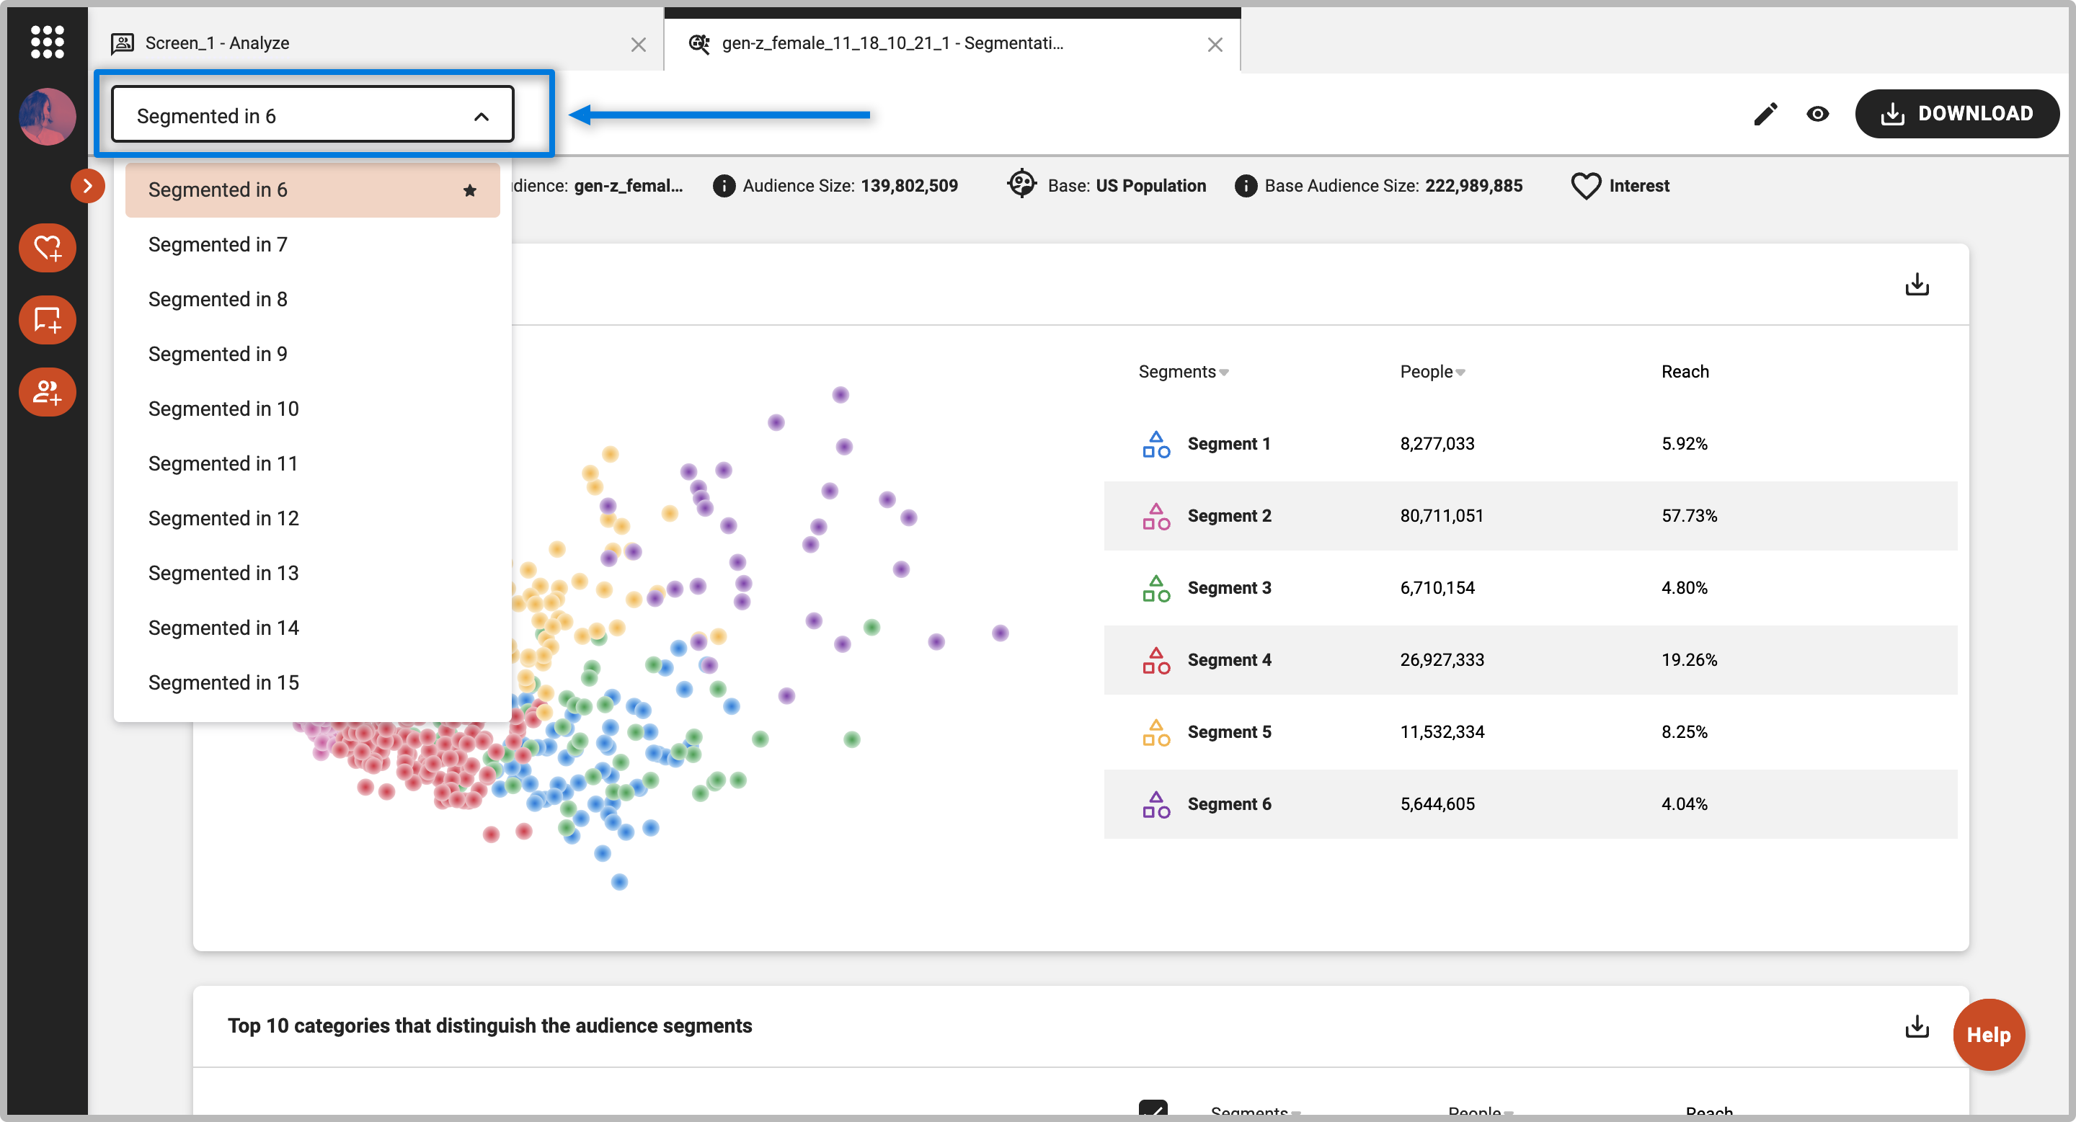Toggle the eye visibility icon
This screenshot has height=1122, width=2076.
click(x=1817, y=115)
